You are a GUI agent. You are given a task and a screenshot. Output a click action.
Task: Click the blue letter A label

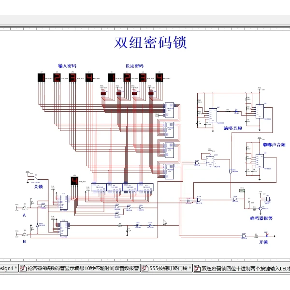point(24,215)
